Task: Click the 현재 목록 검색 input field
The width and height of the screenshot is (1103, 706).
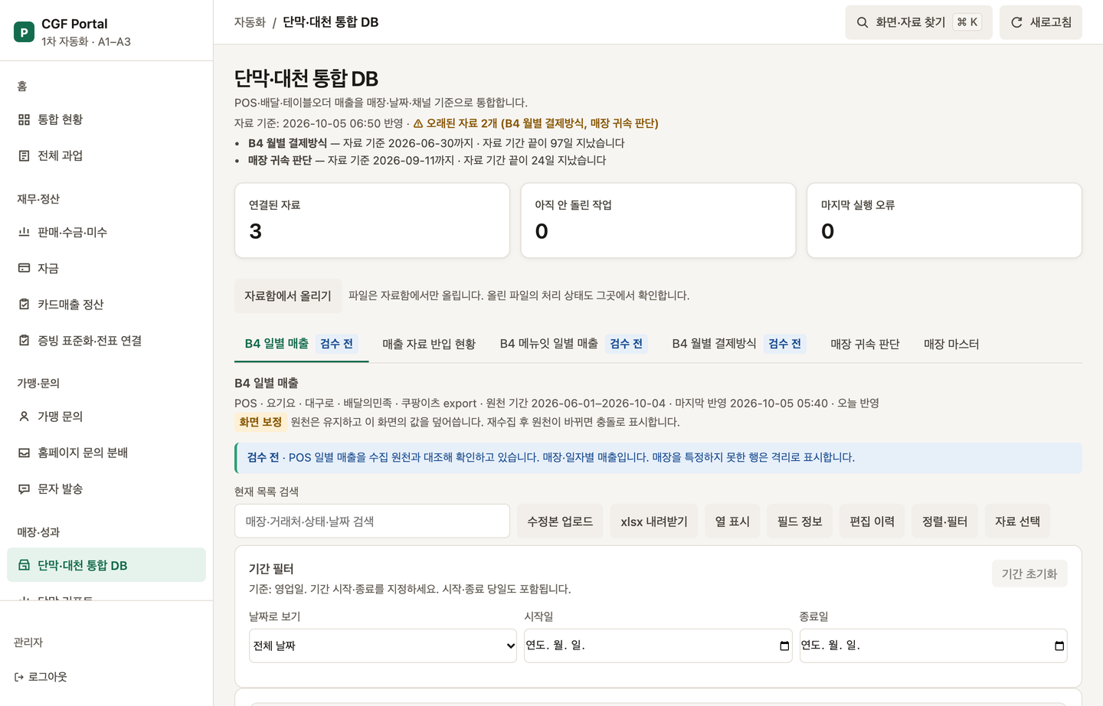Action: pos(372,521)
